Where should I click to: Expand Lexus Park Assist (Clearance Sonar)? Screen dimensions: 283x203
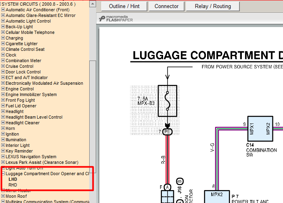point(3,162)
